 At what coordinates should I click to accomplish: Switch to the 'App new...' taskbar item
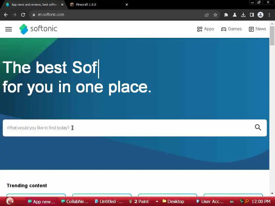click(42, 202)
